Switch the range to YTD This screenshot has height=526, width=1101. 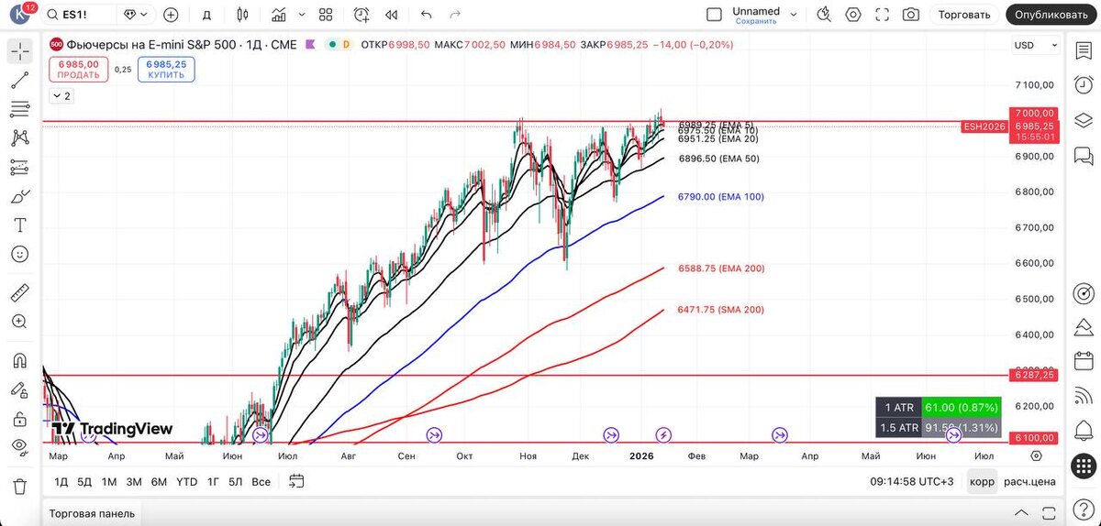pyautogui.click(x=186, y=481)
